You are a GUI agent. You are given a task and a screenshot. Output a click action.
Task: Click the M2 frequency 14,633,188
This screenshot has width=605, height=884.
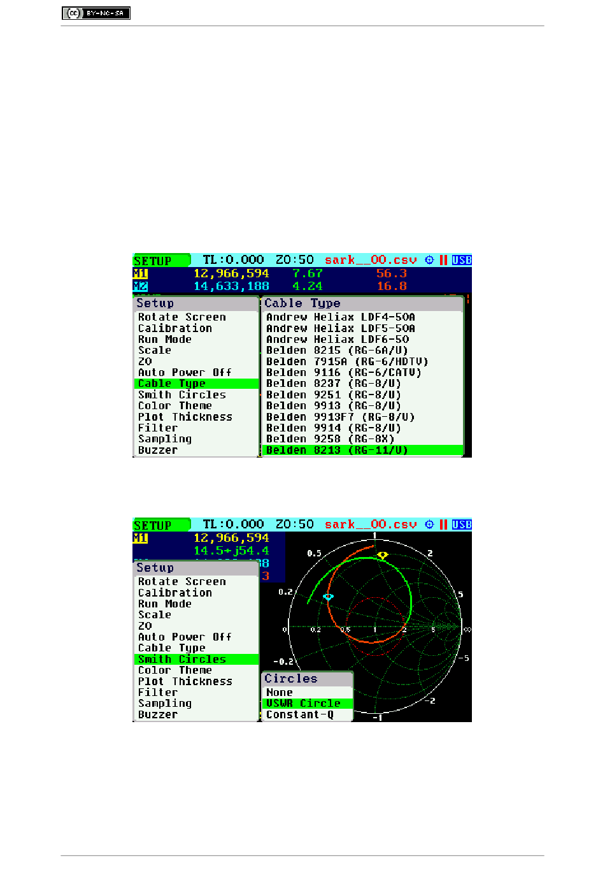tap(231, 286)
